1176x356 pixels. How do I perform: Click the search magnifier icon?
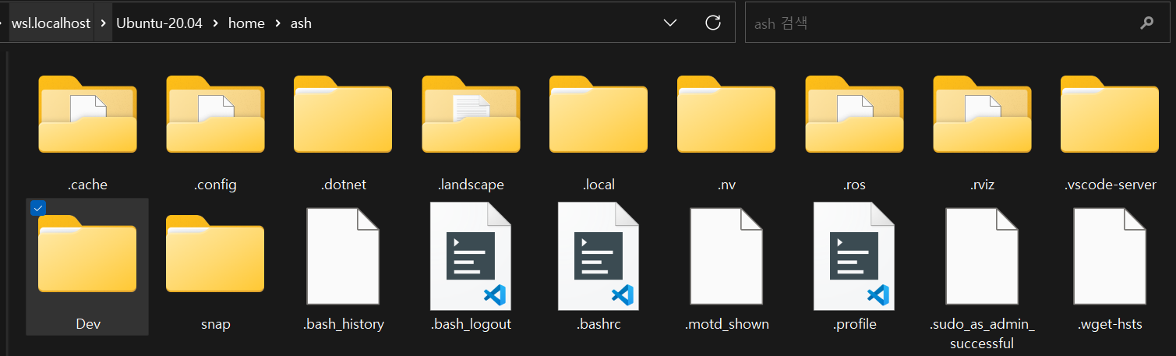[x=1146, y=23]
